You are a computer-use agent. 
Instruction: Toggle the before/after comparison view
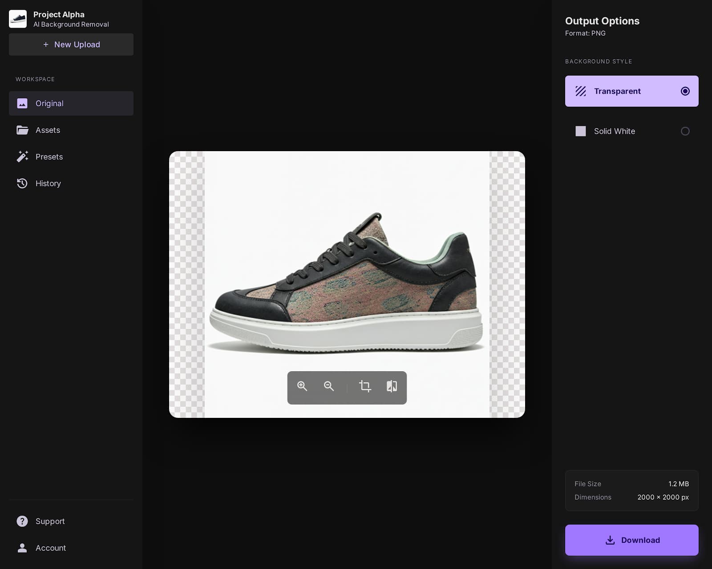pos(391,387)
